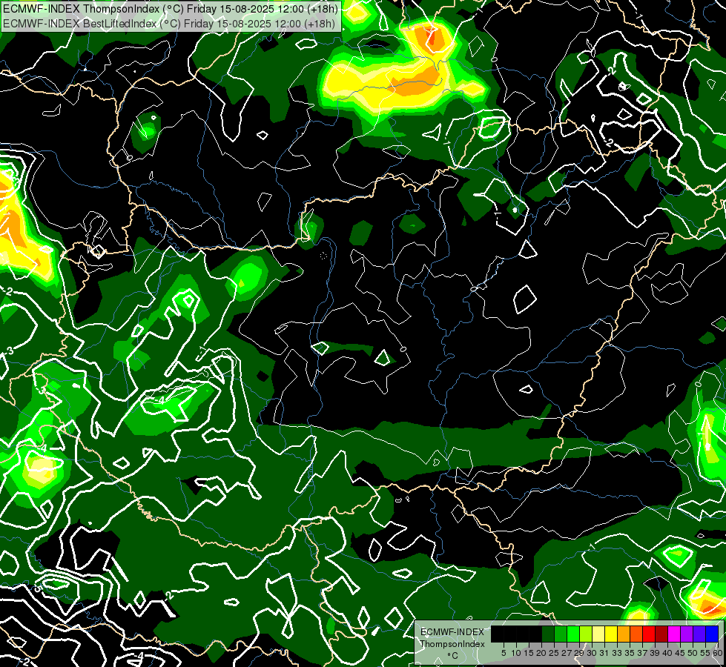Click the legend tick value 30
The height and width of the screenshot is (667, 726).
click(x=592, y=653)
